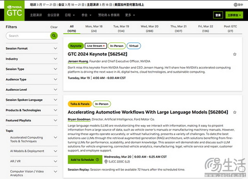Switch to Mon, Mar 18 tab
This screenshot has height=179, width=248.
tap(94, 29)
